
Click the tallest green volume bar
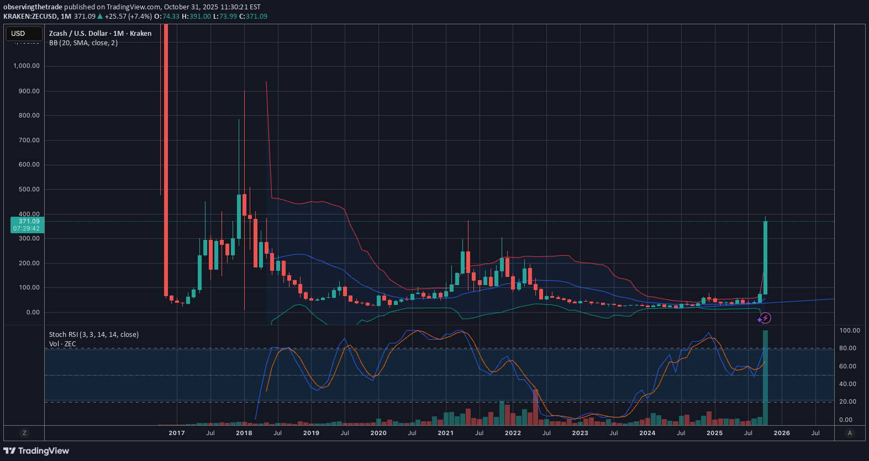pos(765,378)
